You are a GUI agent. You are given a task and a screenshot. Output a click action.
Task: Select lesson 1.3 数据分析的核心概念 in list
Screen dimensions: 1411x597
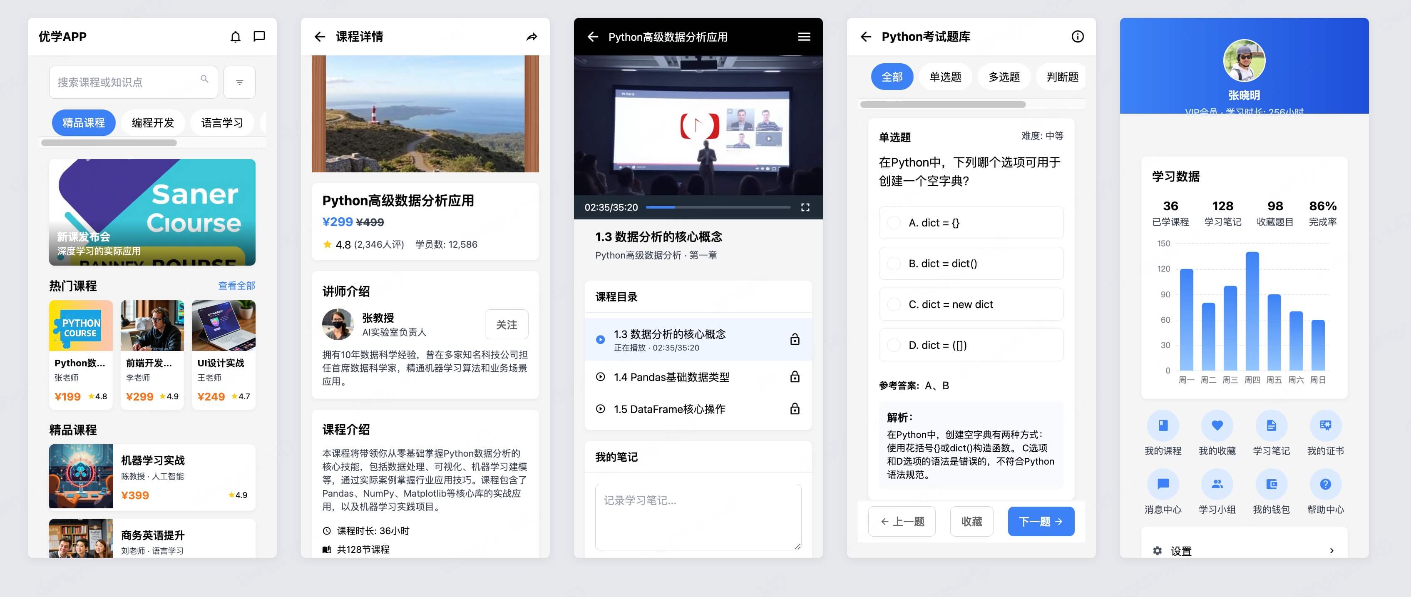click(698, 340)
